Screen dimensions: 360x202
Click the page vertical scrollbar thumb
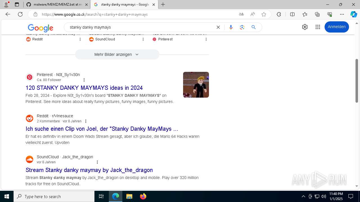(x=357, y=81)
